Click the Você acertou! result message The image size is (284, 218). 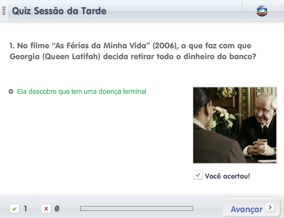227,176
